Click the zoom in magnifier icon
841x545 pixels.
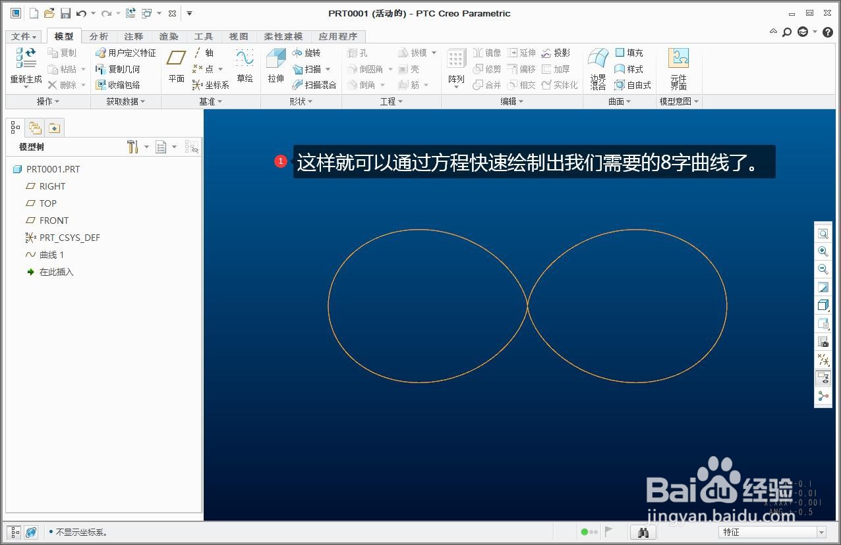click(x=823, y=251)
